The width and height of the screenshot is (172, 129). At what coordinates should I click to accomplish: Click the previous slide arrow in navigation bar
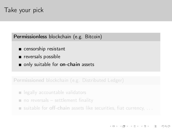[111, 126]
